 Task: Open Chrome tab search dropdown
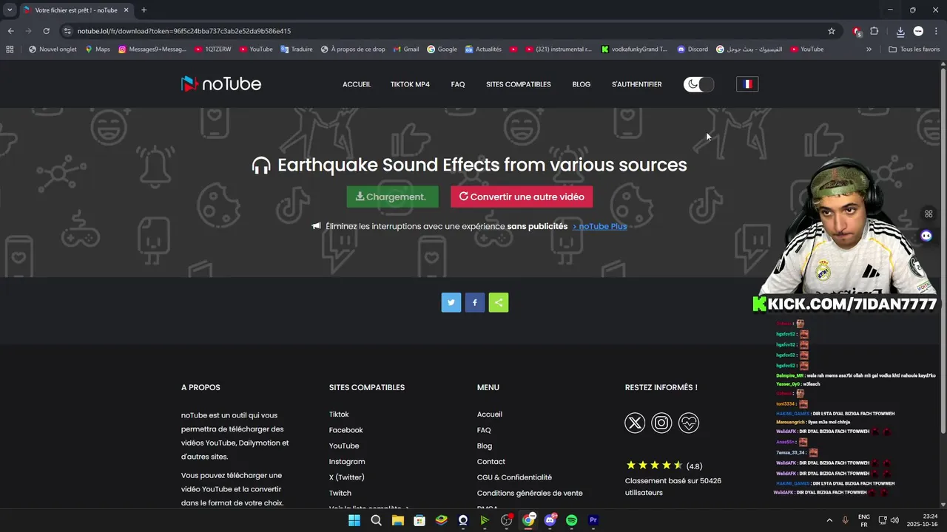(x=10, y=10)
